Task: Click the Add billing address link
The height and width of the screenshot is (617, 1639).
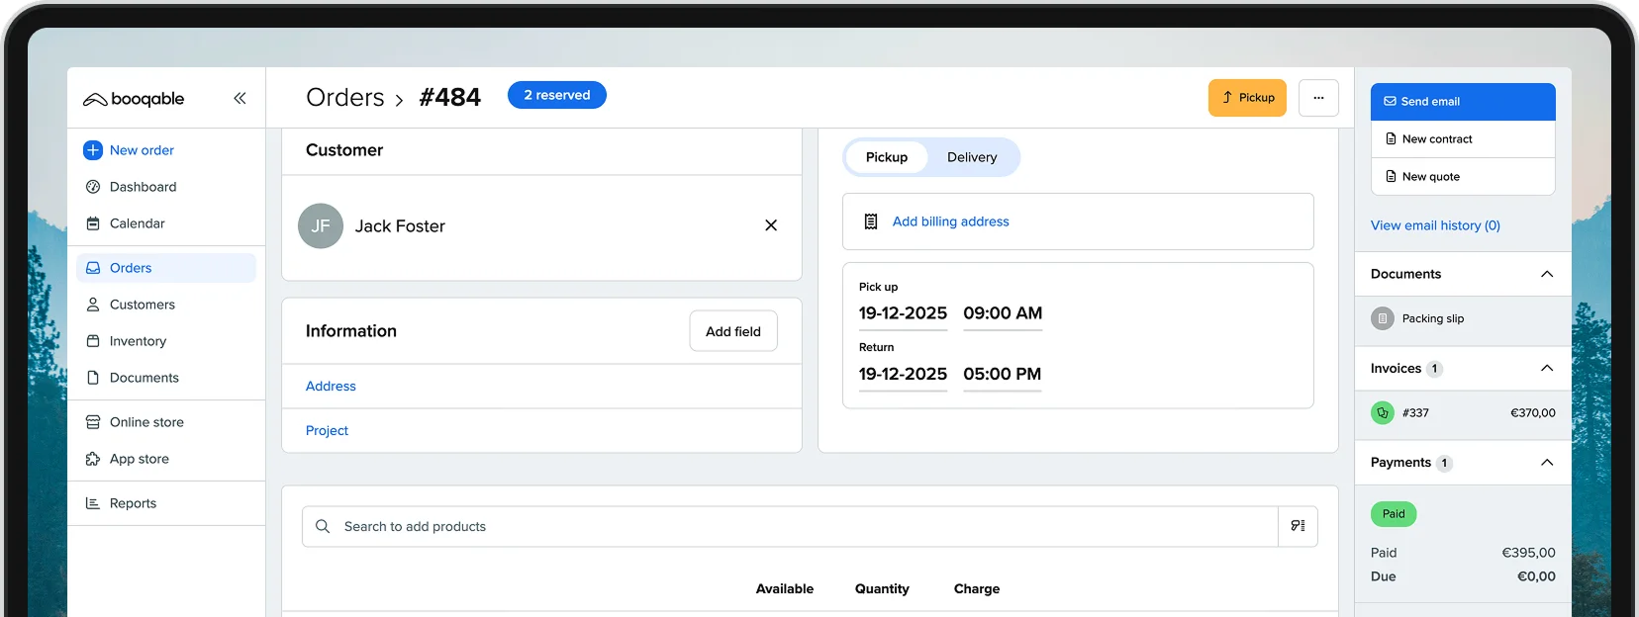Action: coord(950,221)
